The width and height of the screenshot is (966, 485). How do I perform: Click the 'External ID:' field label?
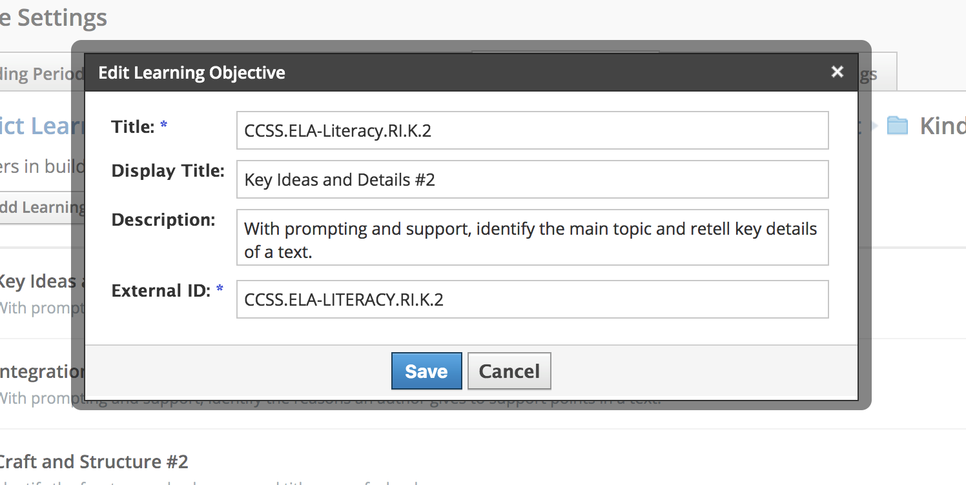click(x=161, y=291)
